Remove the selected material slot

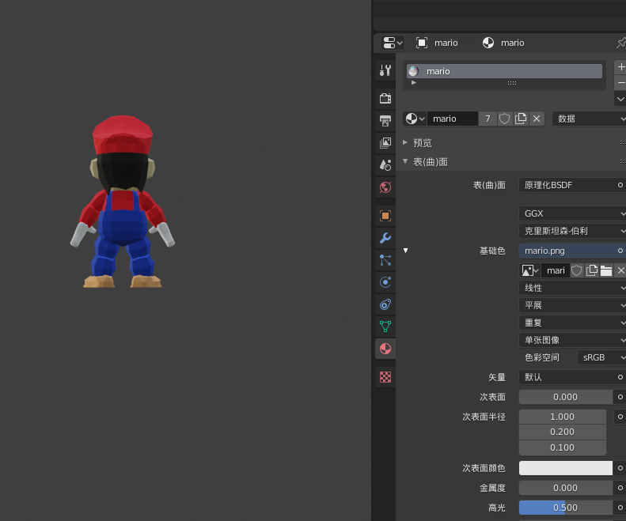[620, 82]
